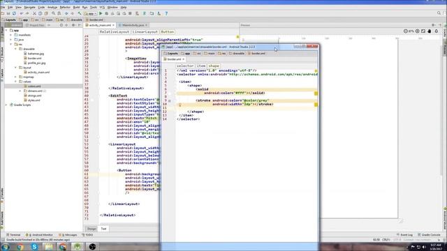This screenshot has width=447, height=251.
Task: Open the Refactor menu
Action: tap(65, 7)
